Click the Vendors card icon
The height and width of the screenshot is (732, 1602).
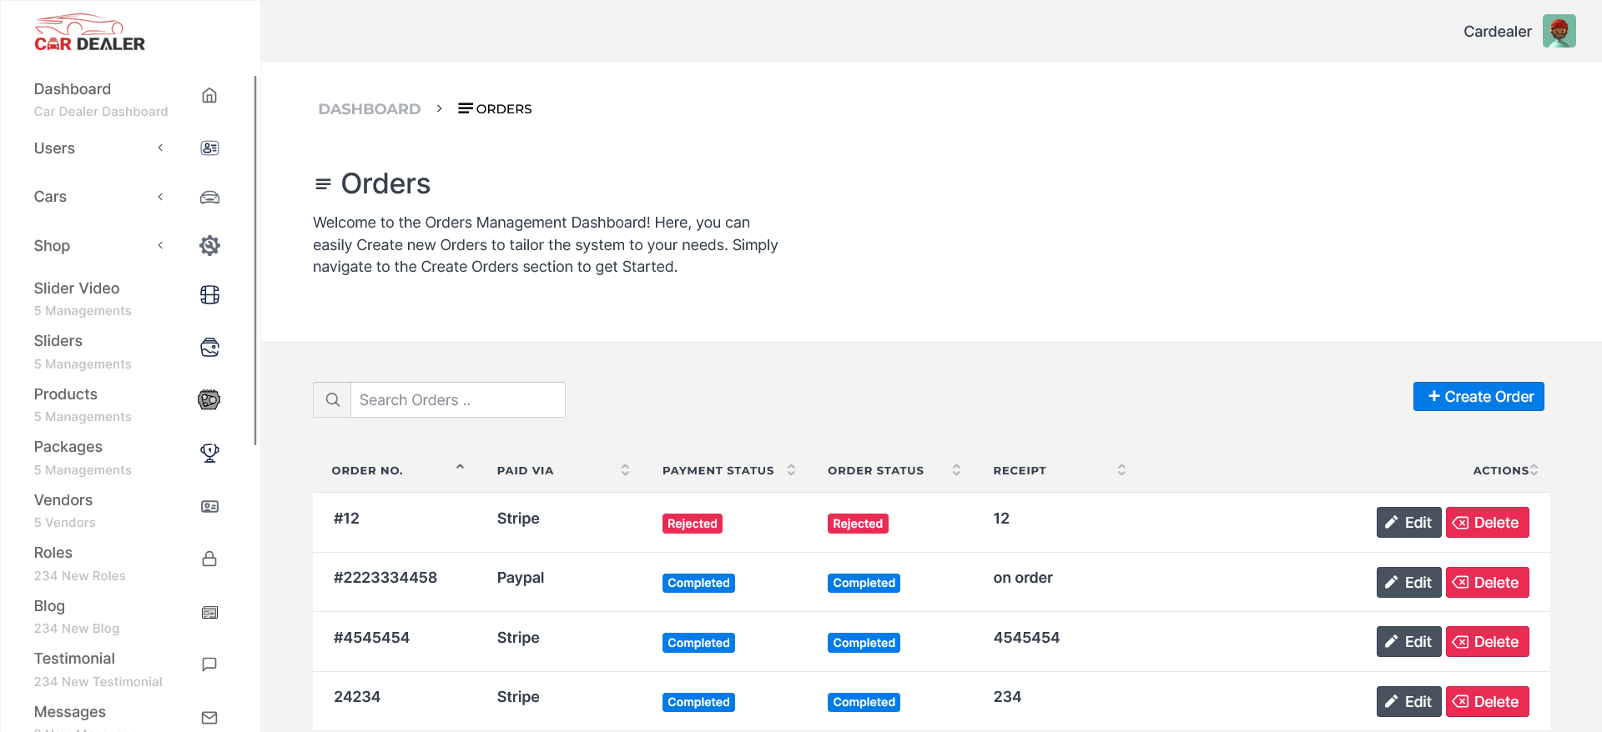coord(209,507)
